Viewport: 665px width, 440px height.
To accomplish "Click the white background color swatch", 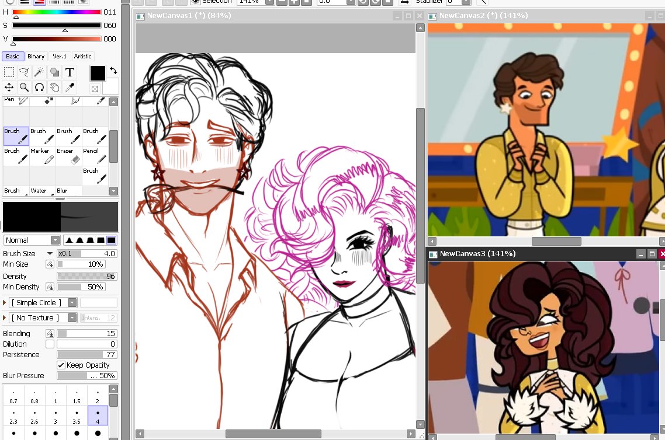I will (111, 86).
